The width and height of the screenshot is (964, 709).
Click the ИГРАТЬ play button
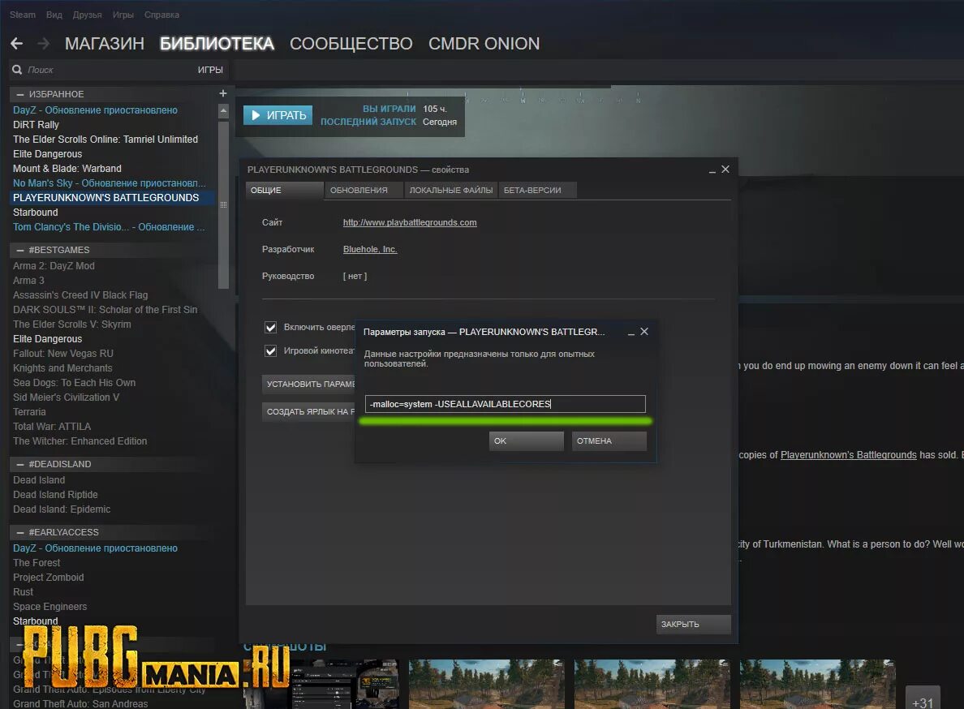click(278, 115)
